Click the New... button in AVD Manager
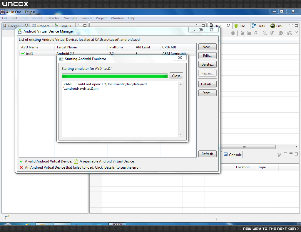This screenshot has height=232, width=301. pos(207,47)
